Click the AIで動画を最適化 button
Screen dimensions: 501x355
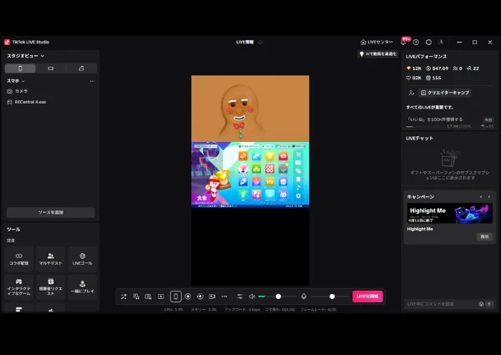378,54
